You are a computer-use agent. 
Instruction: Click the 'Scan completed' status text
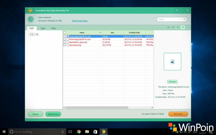[x=45, y=17]
